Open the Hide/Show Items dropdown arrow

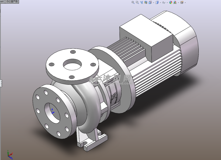pos(167,2)
